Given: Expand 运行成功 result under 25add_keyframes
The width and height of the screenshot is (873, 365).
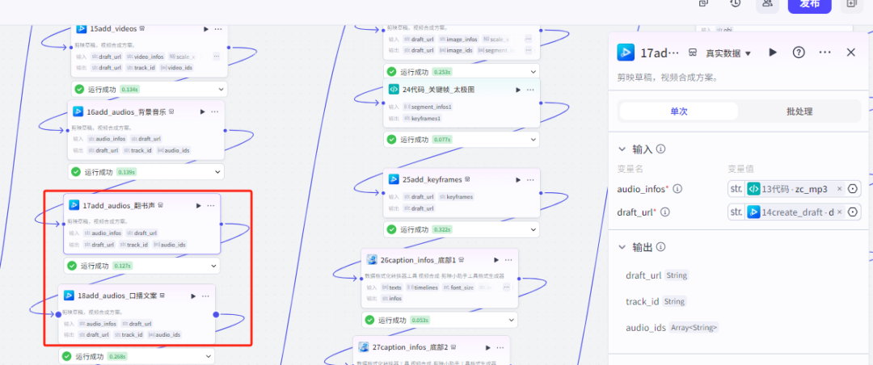Looking at the screenshot, I should coord(533,230).
